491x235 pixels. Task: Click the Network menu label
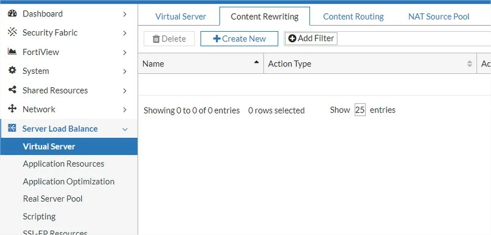point(39,109)
